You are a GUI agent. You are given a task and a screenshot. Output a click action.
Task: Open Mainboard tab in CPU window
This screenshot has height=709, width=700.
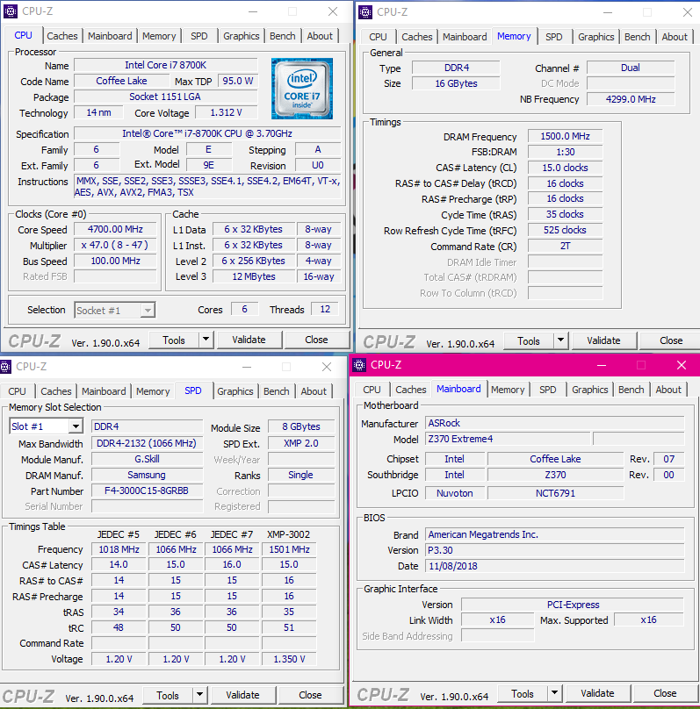click(110, 36)
